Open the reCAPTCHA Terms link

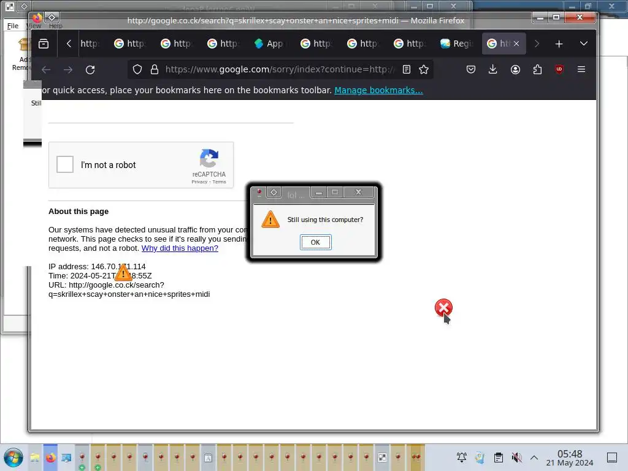[219, 182]
